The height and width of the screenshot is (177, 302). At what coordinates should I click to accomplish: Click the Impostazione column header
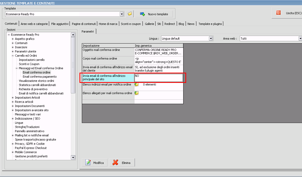point(108,46)
